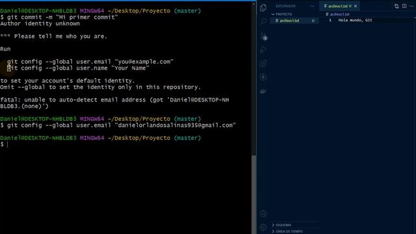Open the Explorador views and more actions menu

[x=312, y=6]
